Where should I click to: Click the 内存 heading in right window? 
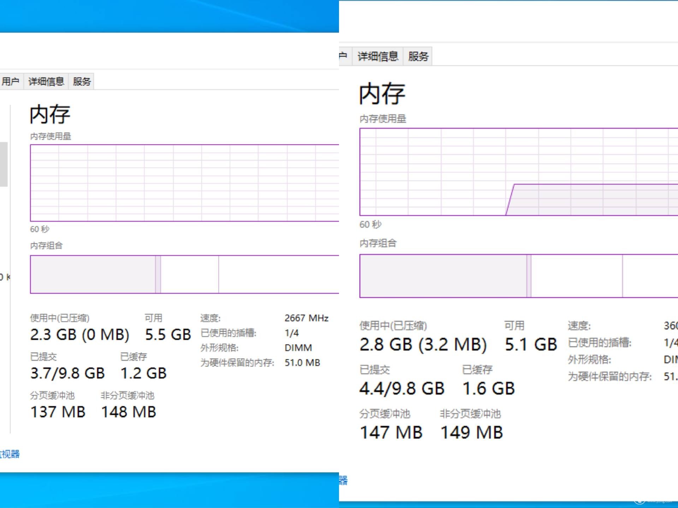tap(382, 94)
